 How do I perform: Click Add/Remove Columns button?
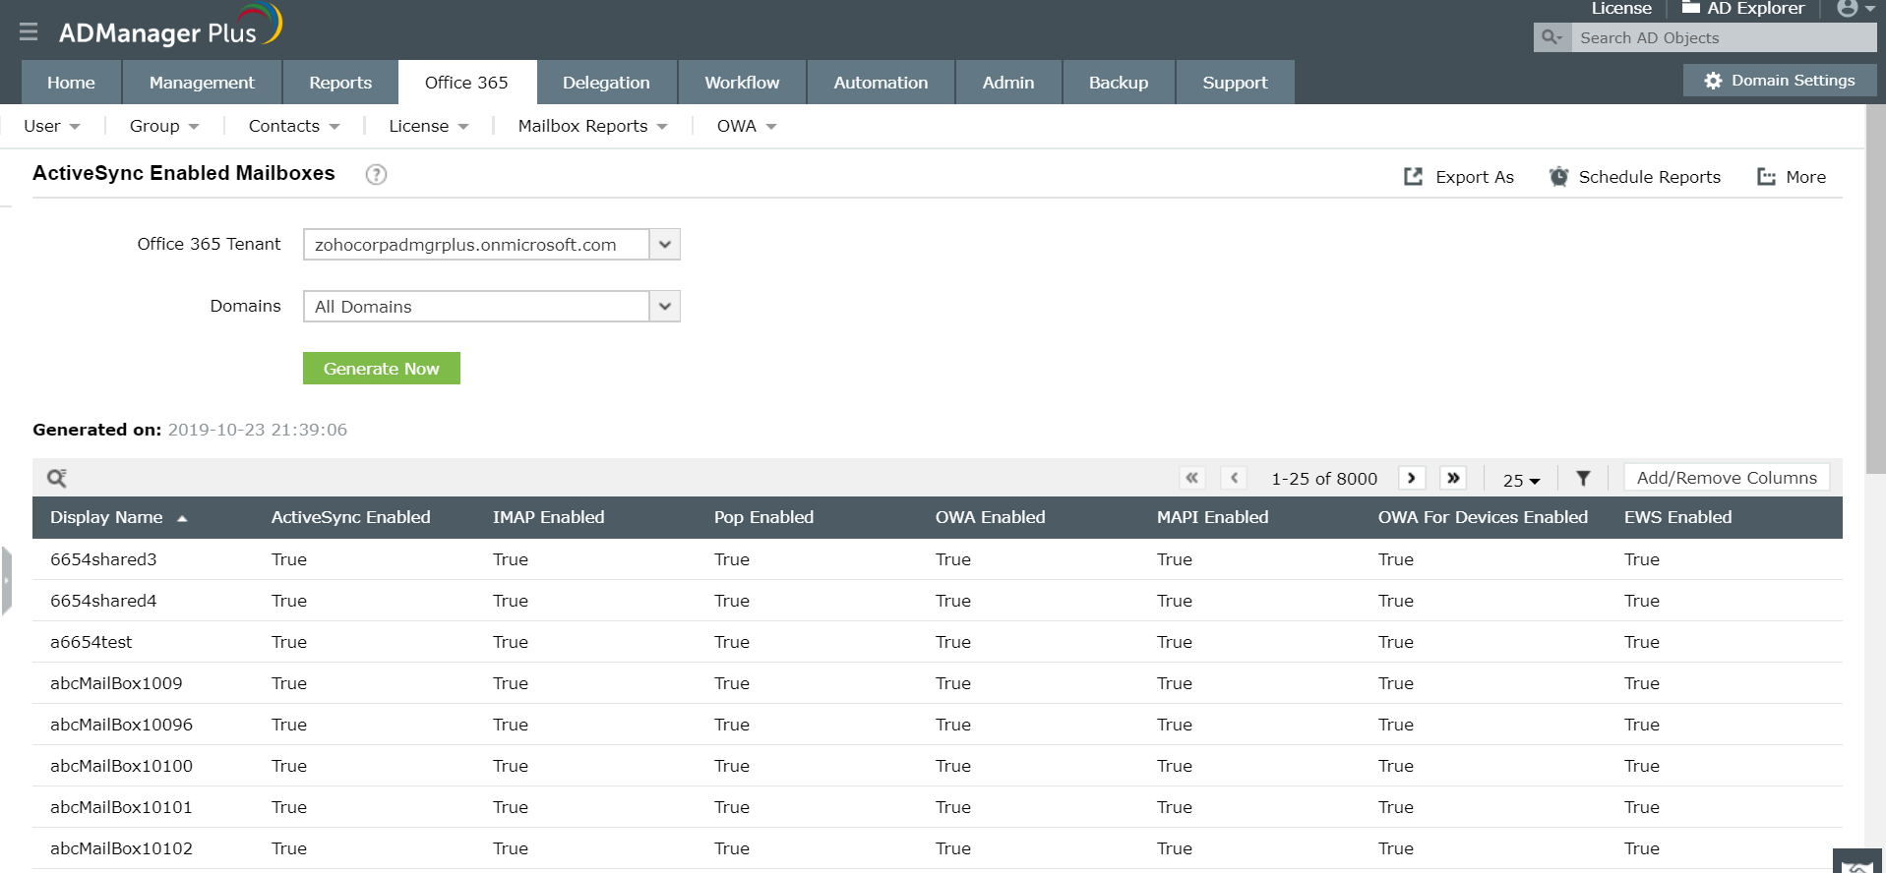click(x=1727, y=478)
